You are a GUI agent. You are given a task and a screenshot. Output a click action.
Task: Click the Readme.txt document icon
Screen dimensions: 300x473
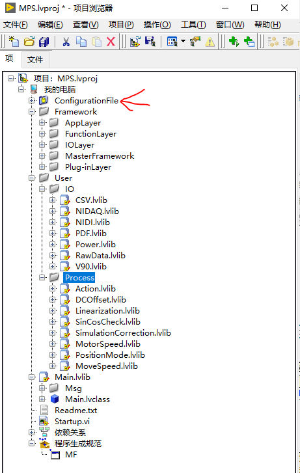pos(44,411)
